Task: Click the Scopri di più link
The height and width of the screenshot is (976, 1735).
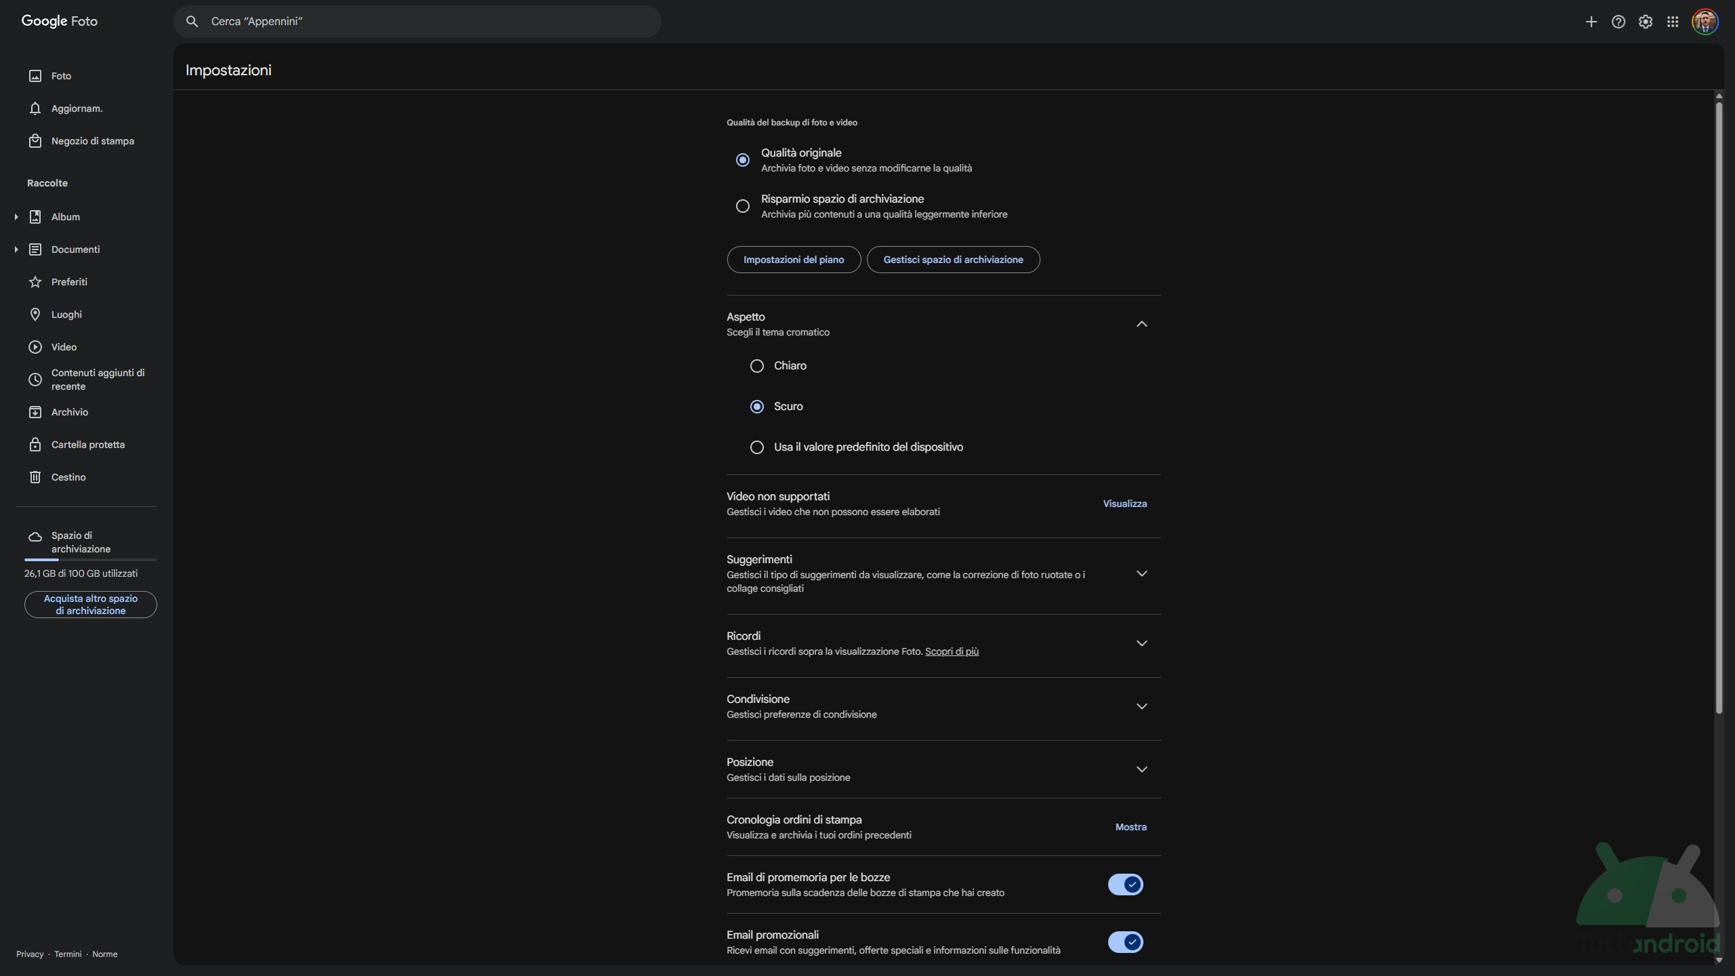Action: pos(952,651)
